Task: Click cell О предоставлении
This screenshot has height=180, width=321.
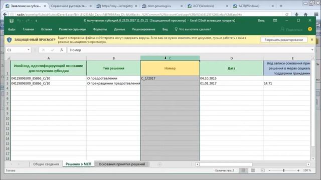Action: [x=113, y=78]
